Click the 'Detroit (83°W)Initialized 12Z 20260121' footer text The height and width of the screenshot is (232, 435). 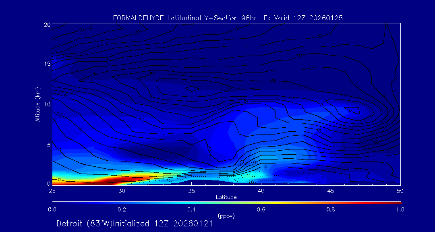coord(135,224)
